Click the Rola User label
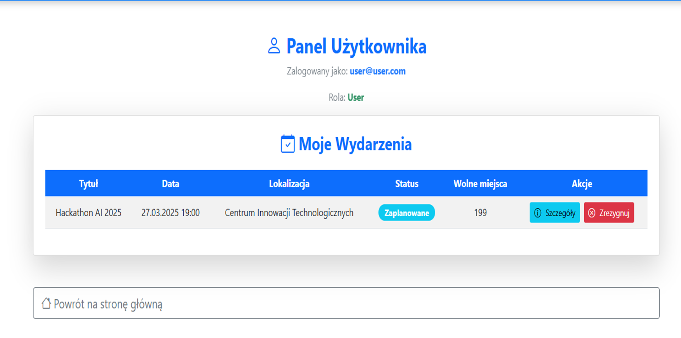Screen dimensions: 681x338 [346, 98]
